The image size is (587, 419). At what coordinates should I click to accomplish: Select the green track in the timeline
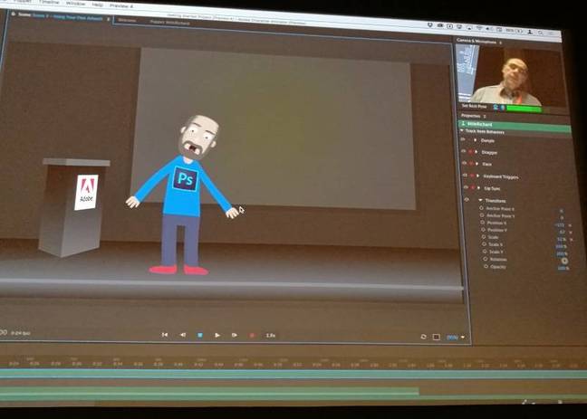coord(209,395)
